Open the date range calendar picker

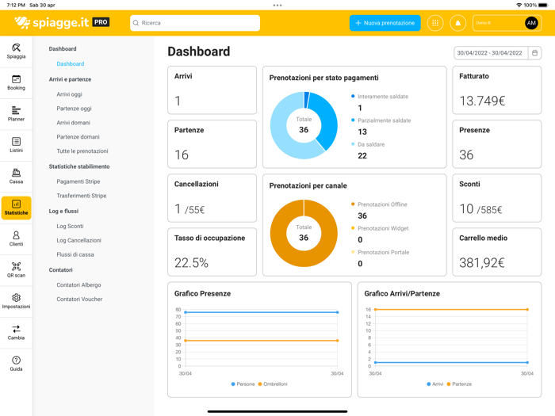(x=534, y=53)
